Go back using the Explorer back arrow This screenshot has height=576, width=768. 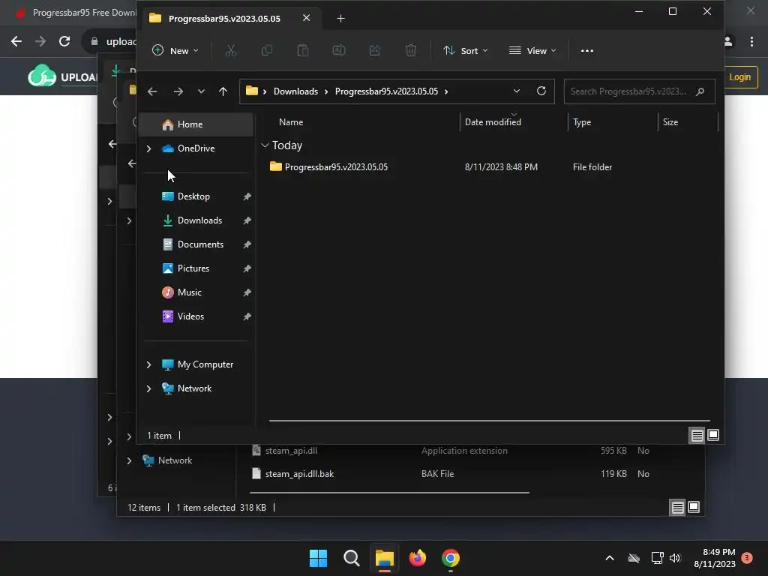click(152, 91)
